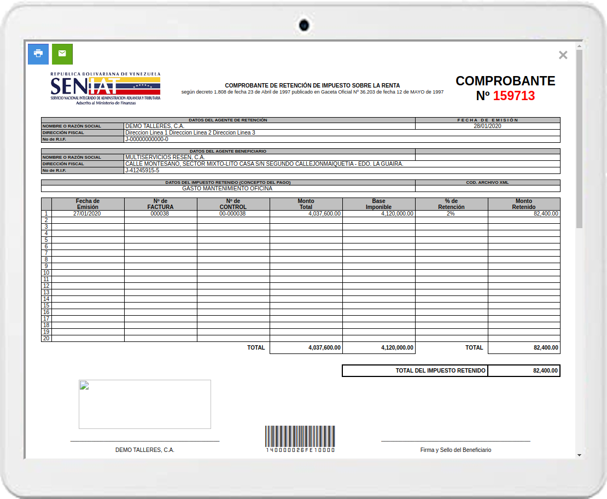Click 'Firma y Sello del Beneficiario' label
The width and height of the screenshot is (607, 499).
456,450
